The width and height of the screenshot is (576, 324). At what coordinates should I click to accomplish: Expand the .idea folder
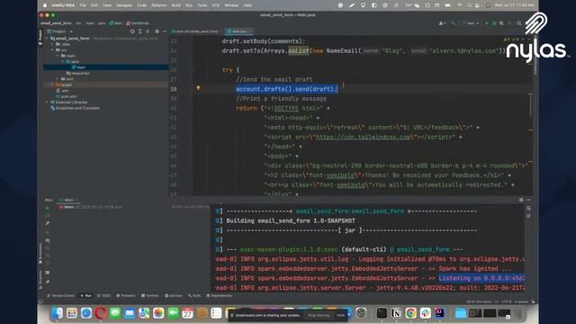52,44
